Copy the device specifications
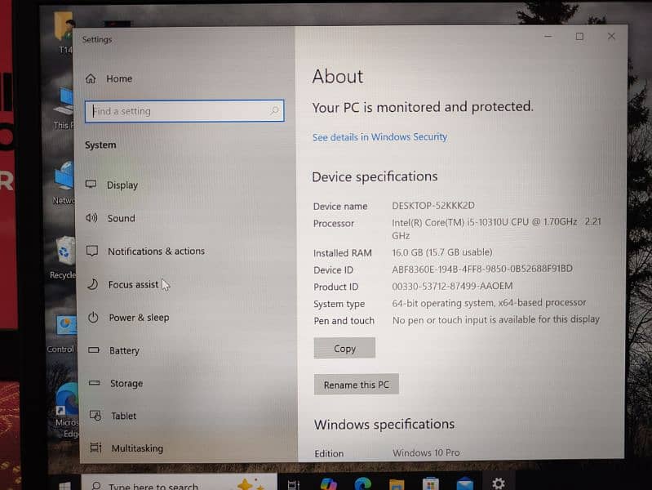The width and height of the screenshot is (652, 490). coord(344,348)
